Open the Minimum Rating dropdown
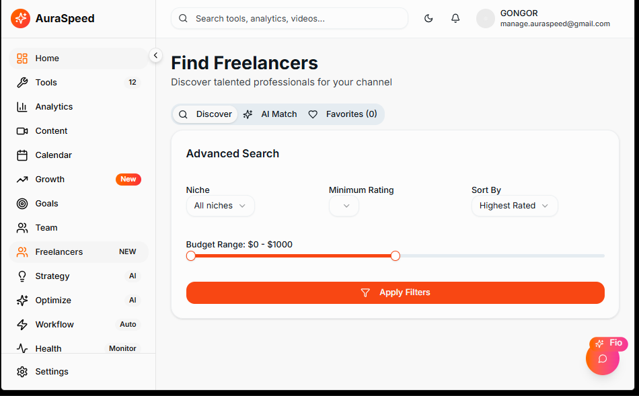The image size is (639, 396). pyautogui.click(x=344, y=206)
